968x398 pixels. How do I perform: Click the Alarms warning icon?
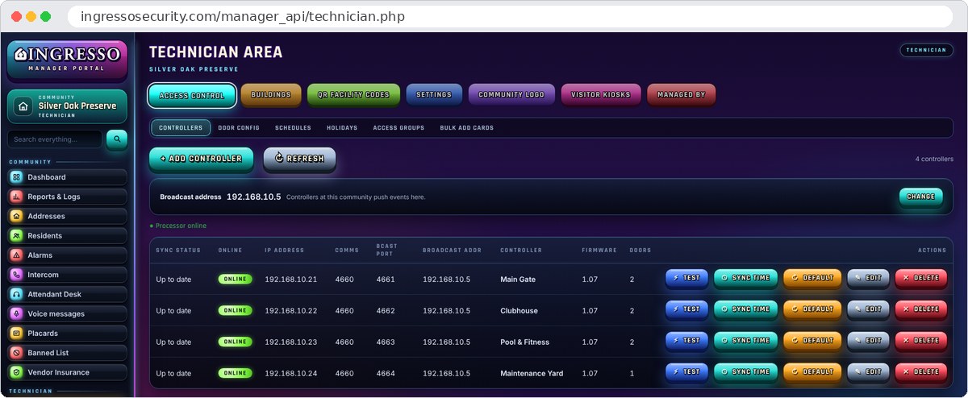tap(16, 255)
